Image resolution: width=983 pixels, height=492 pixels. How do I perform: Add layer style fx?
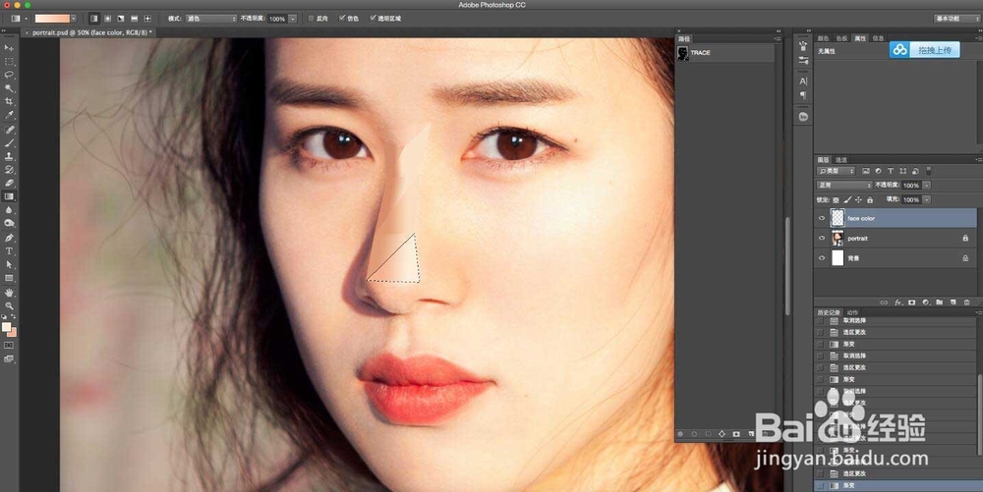(x=897, y=302)
